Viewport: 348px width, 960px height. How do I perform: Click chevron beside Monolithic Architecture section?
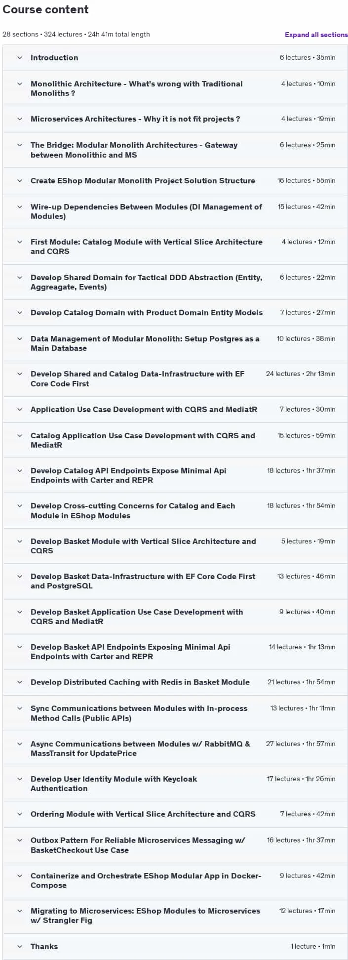20,84
